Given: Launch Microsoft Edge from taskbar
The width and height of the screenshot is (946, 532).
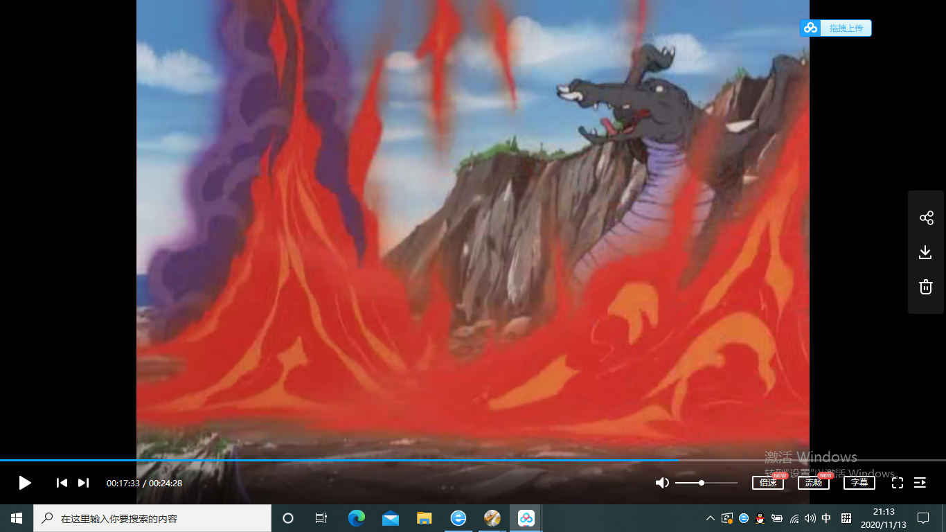Looking at the screenshot, I should 357,518.
